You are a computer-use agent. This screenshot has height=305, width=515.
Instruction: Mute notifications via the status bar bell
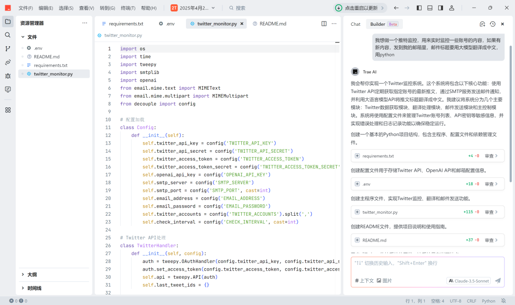pos(503,301)
